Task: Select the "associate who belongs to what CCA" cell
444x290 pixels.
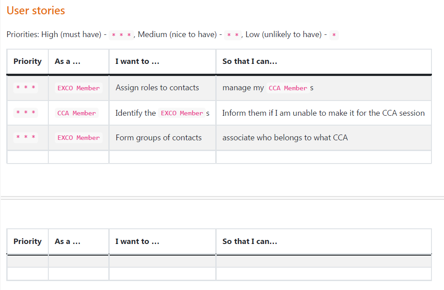Action: click(x=285, y=138)
